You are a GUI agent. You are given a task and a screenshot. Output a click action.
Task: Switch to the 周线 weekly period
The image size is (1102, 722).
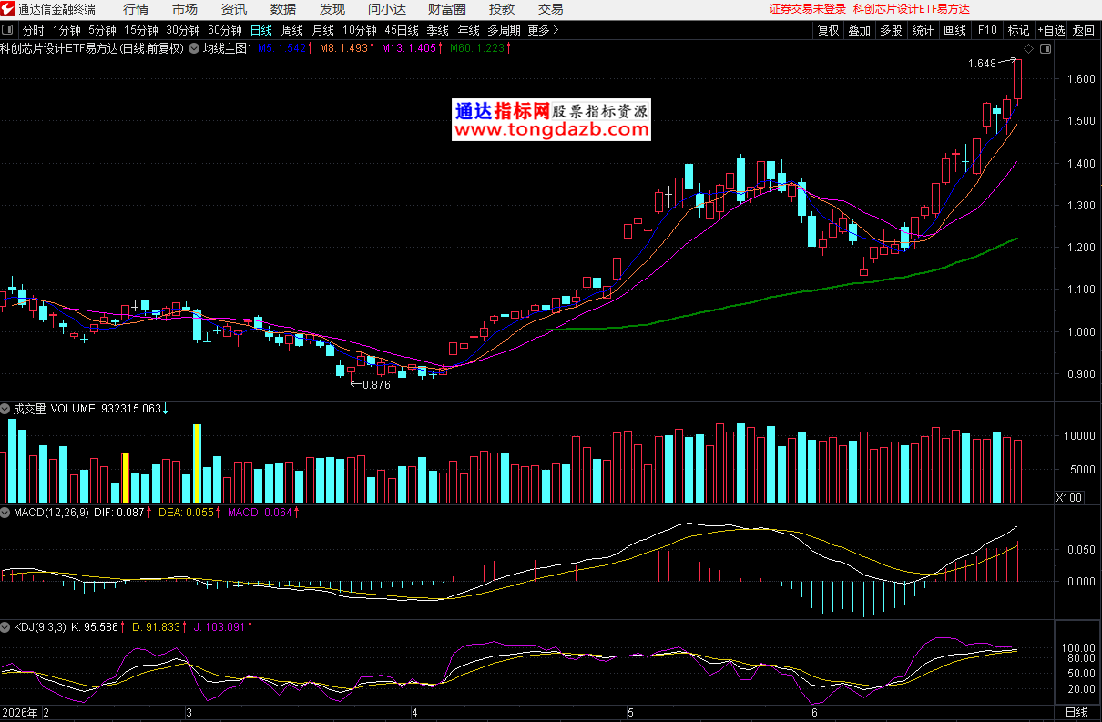coord(291,30)
